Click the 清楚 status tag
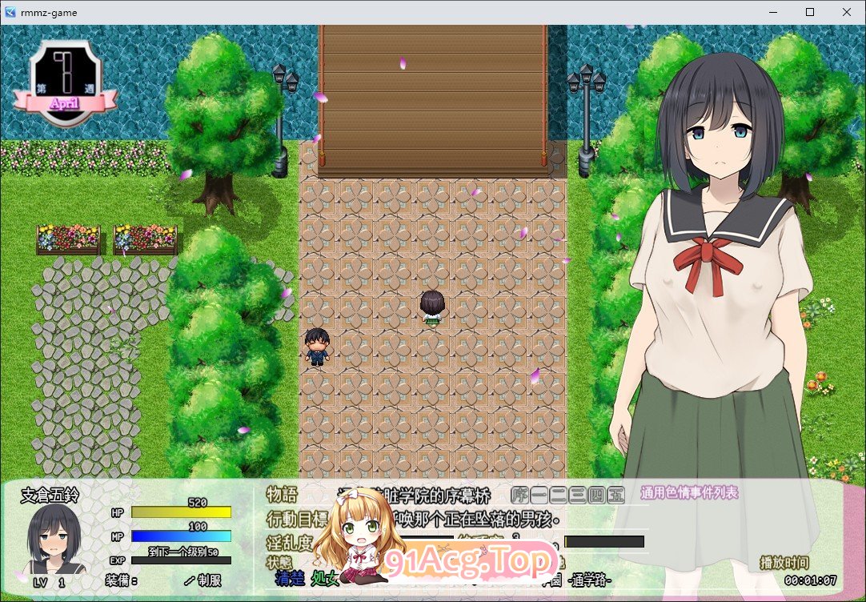The width and height of the screenshot is (866, 602). (290, 578)
